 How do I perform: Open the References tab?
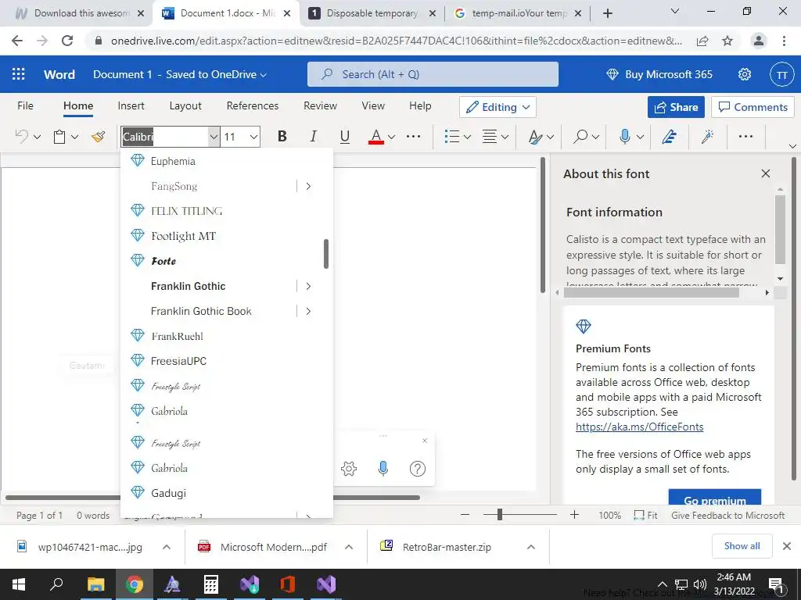point(253,106)
